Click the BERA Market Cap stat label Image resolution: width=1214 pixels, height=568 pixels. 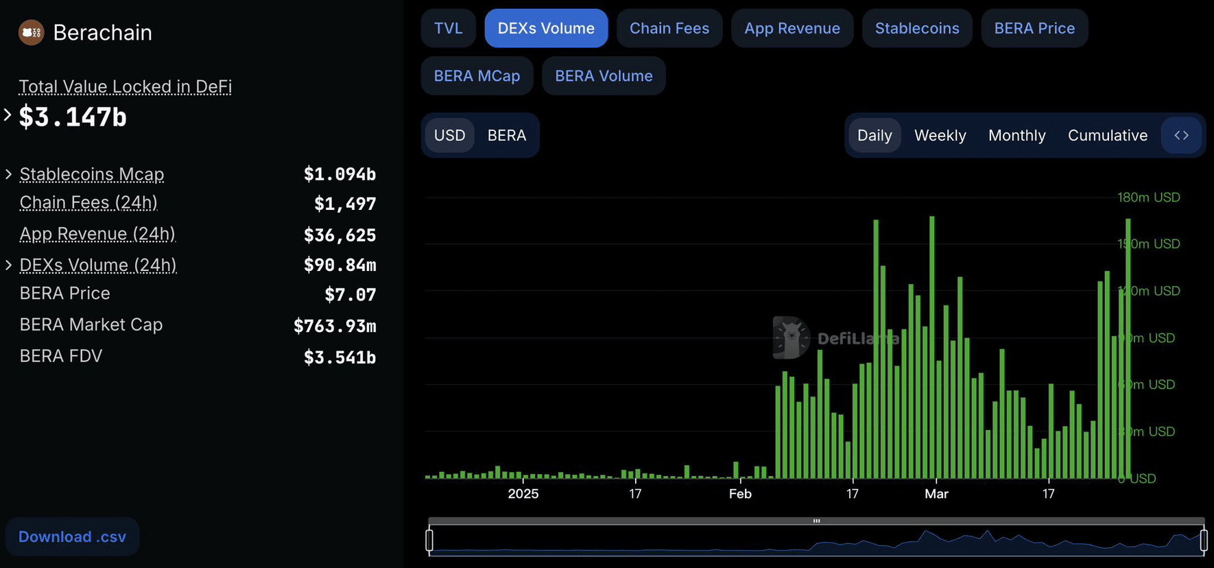[91, 324]
